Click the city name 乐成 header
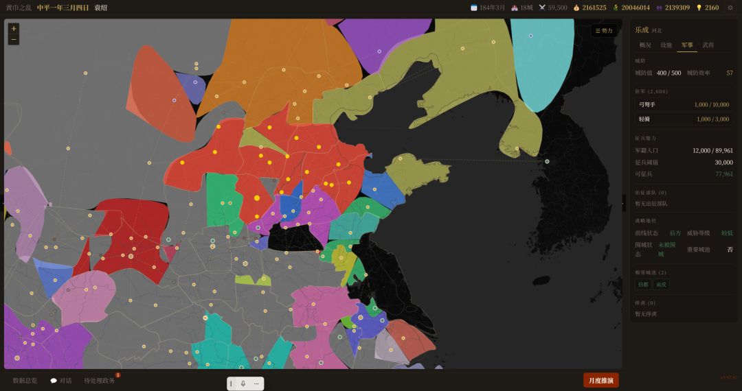Viewport: 742px width, 391px height. click(642, 29)
